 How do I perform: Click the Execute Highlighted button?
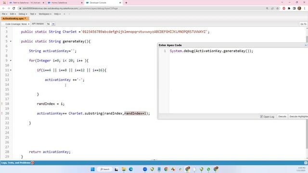pyautogui.click(x=298, y=116)
